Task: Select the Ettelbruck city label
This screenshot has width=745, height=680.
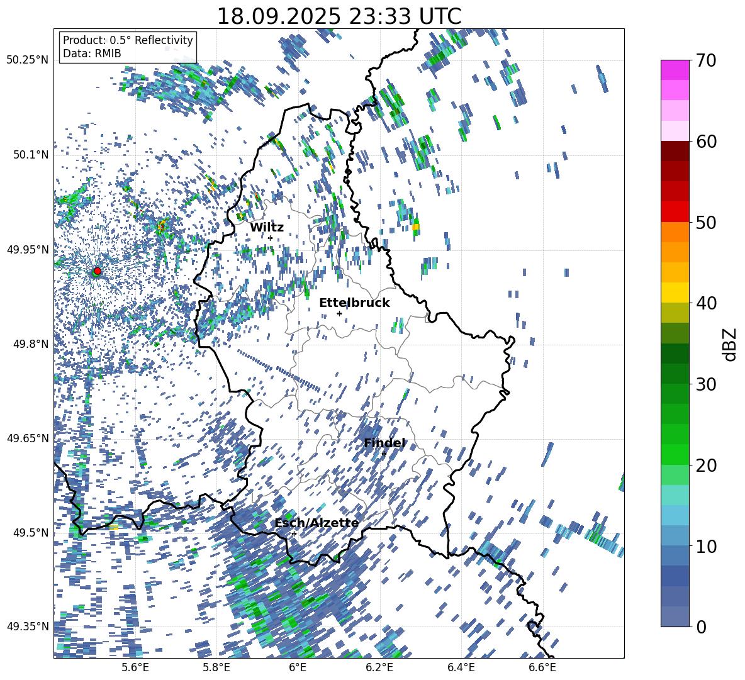Action: 354,303
